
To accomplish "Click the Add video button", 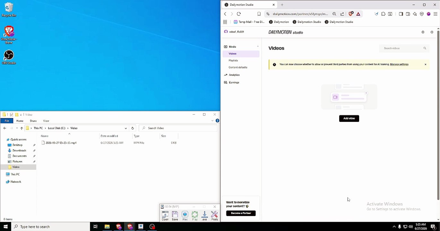I will [x=349, y=118].
